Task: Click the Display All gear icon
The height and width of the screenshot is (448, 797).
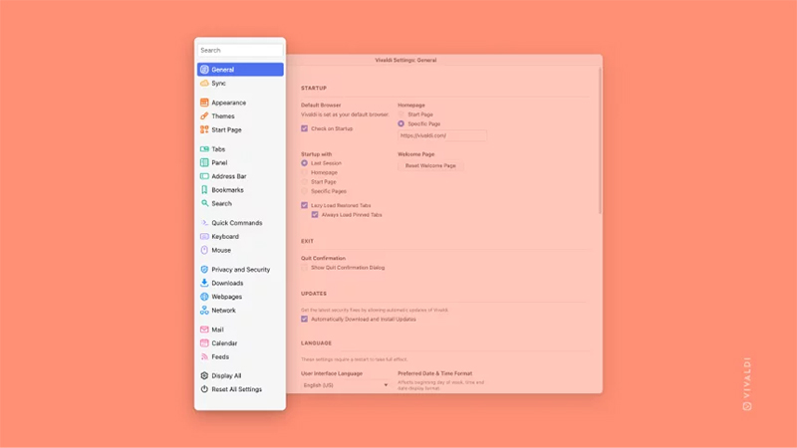Action: (204, 376)
